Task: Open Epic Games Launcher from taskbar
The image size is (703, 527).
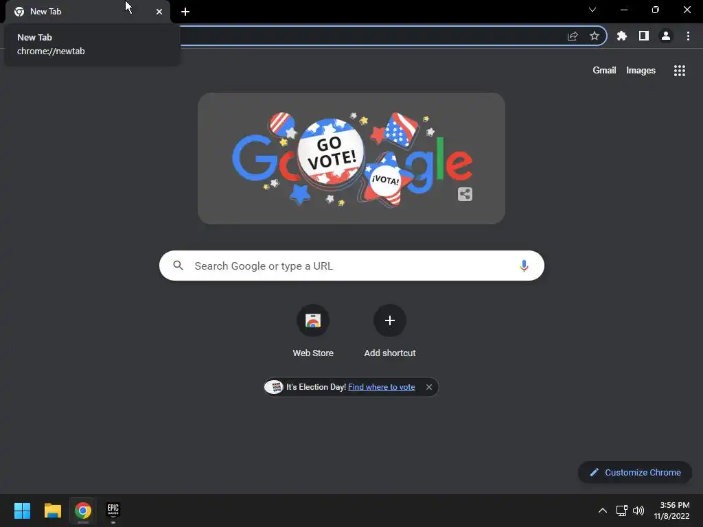Action: (113, 511)
